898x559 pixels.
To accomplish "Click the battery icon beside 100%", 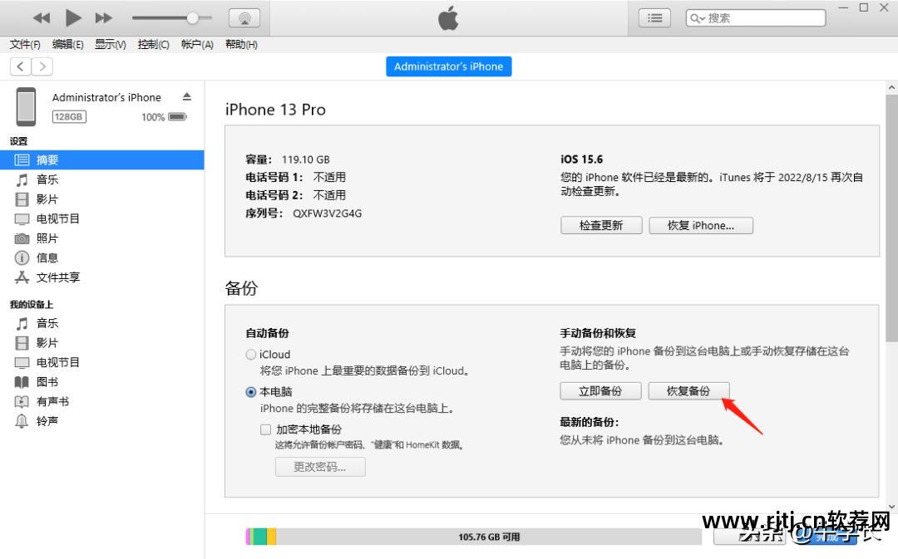I will pos(178,117).
